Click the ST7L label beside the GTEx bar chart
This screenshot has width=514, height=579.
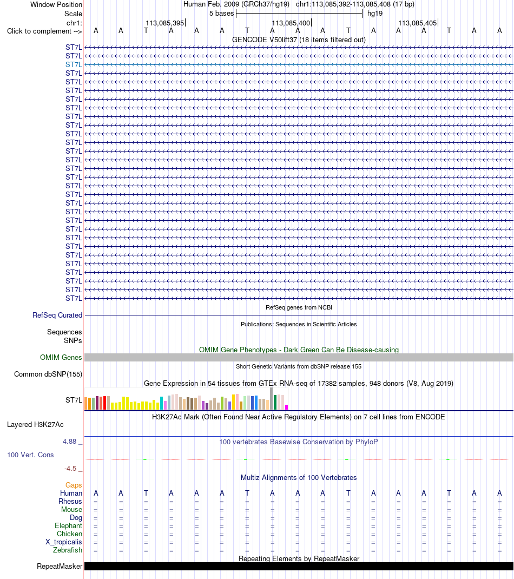coord(74,400)
